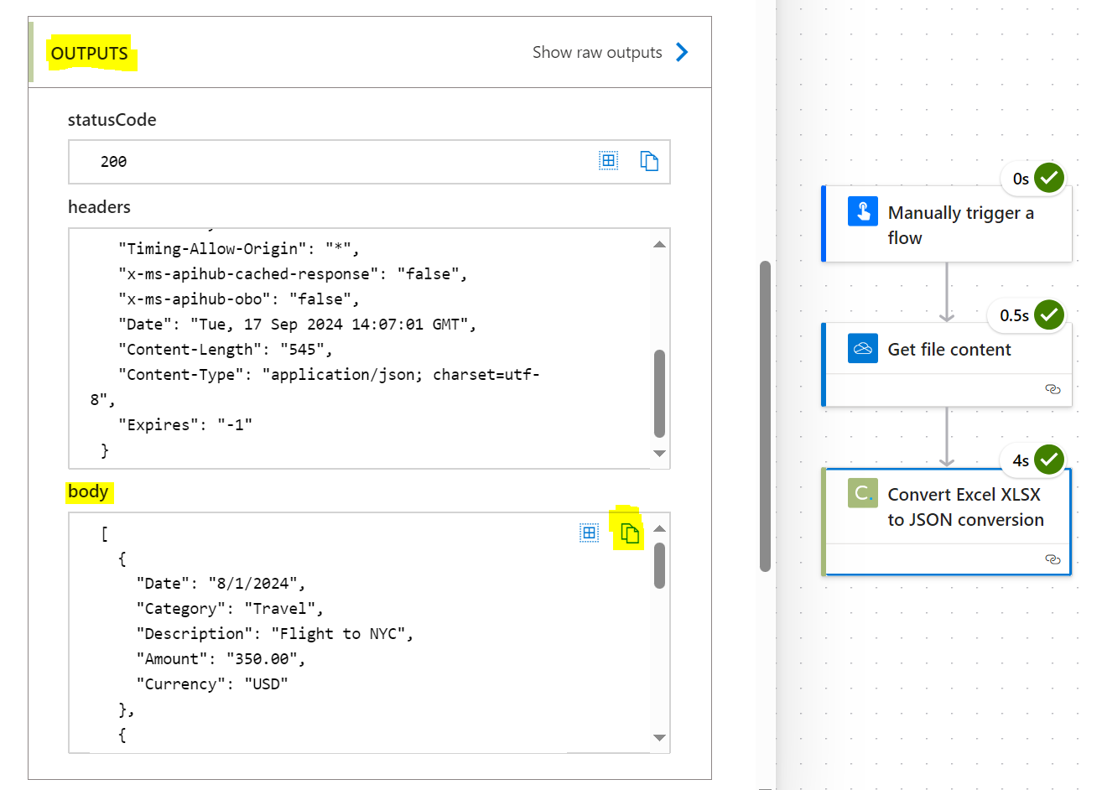Copy the statusCode value using the copy icon
1102x790 pixels.
(650, 160)
